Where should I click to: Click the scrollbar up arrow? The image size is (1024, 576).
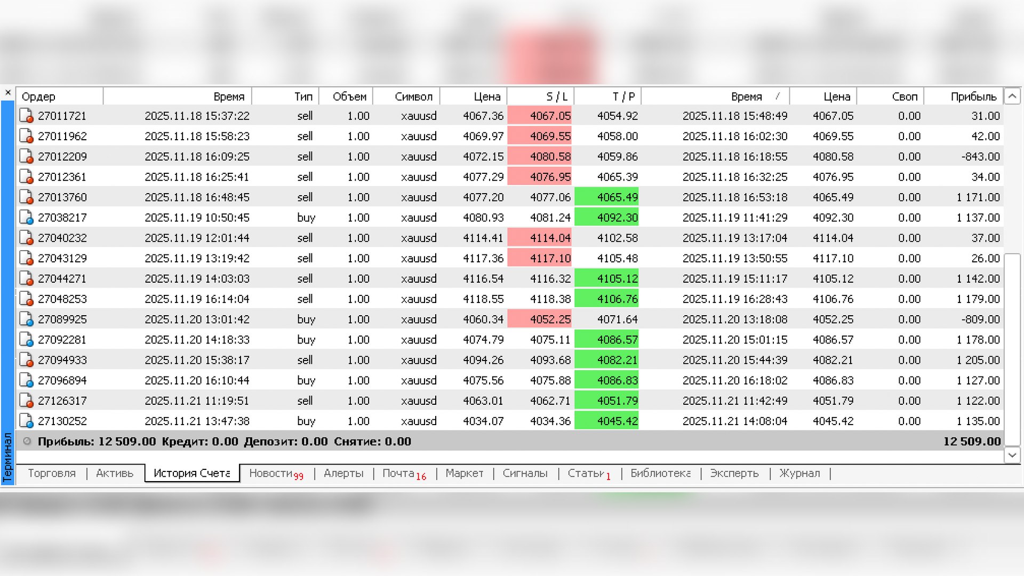click(x=1012, y=97)
